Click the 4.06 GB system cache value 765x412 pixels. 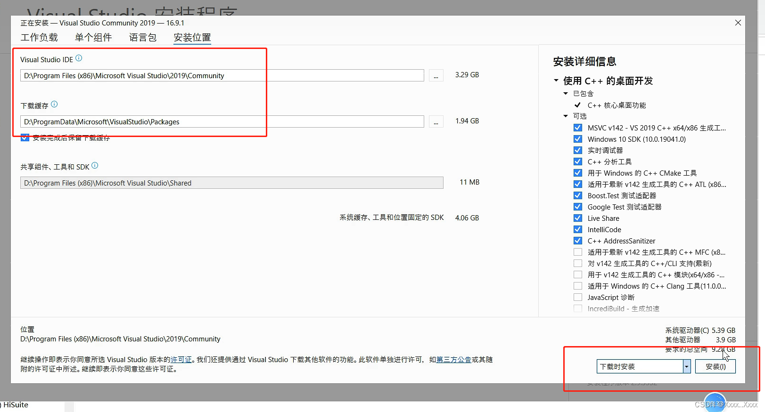pyautogui.click(x=467, y=218)
